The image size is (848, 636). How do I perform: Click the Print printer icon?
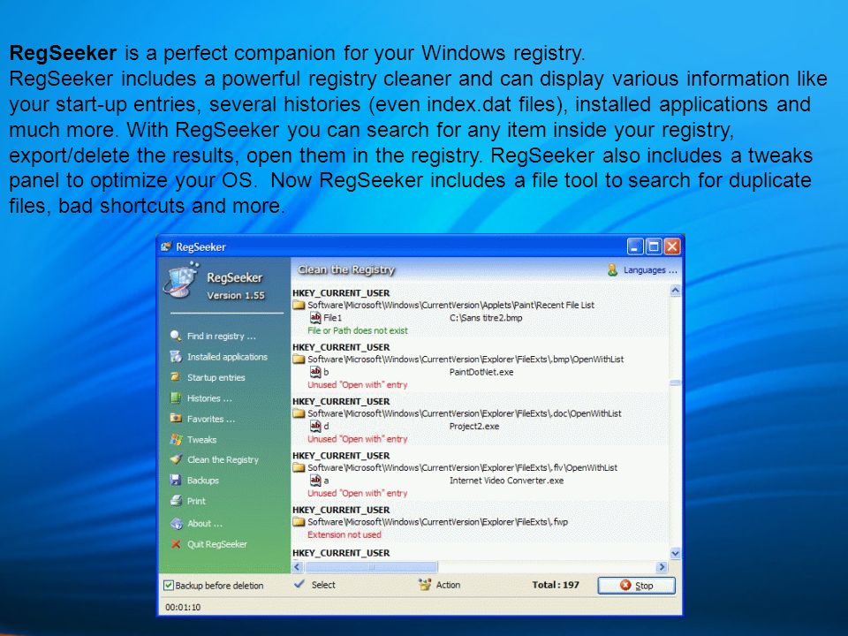pyautogui.click(x=175, y=501)
